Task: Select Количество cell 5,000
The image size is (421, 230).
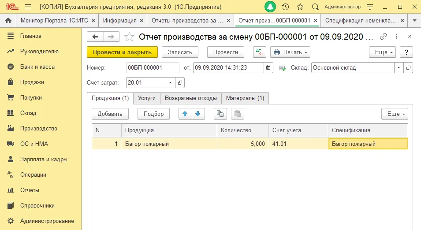Action: 243,144
